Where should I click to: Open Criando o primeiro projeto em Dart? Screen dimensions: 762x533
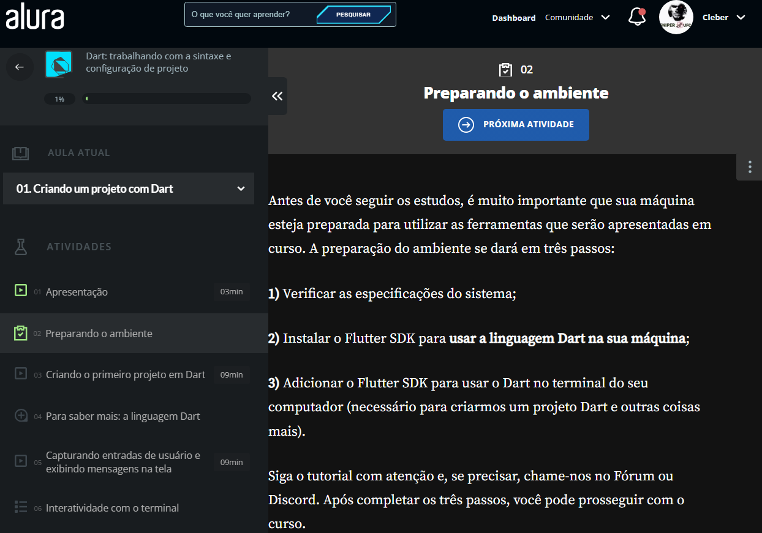point(134,375)
